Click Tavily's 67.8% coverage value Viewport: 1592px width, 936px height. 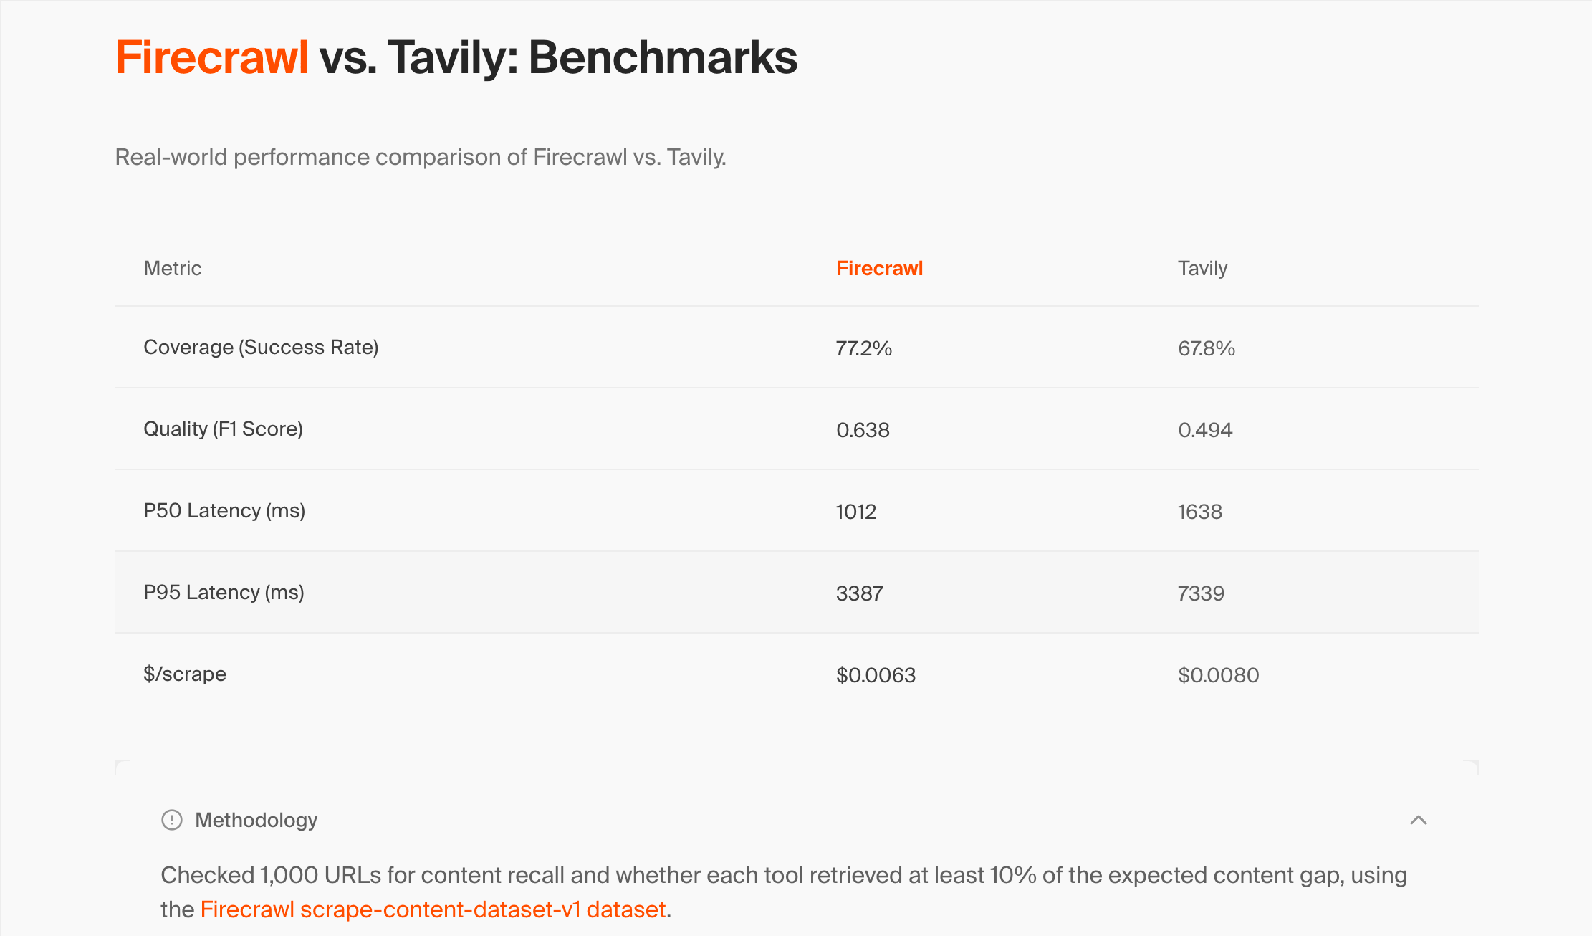coord(1207,348)
